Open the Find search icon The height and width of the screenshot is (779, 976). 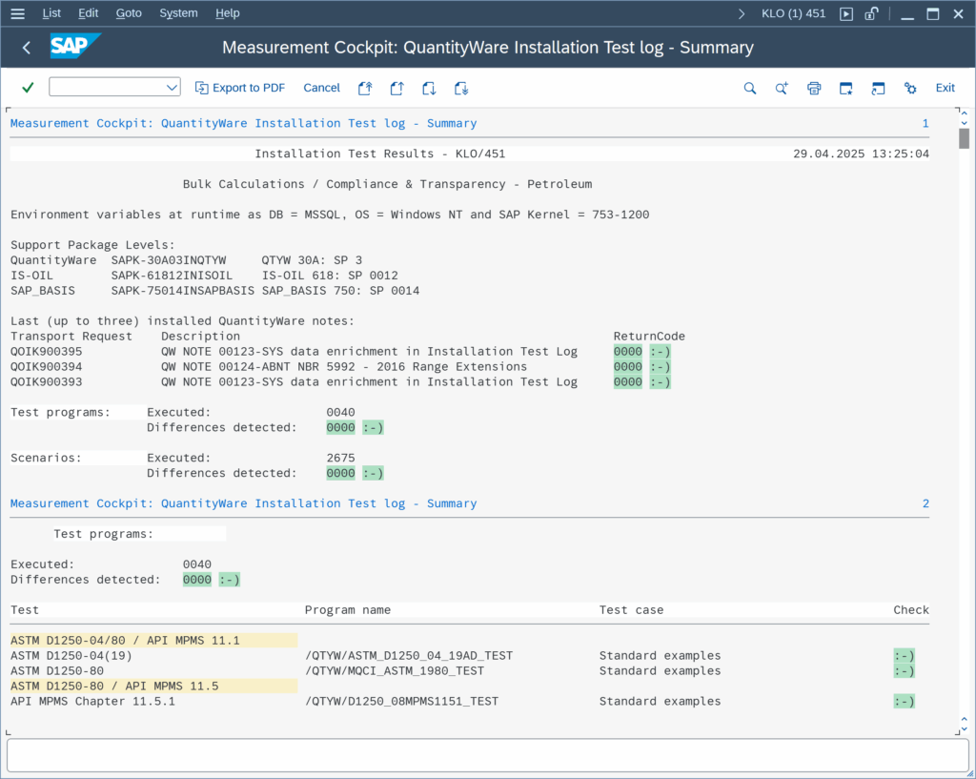click(x=750, y=89)
